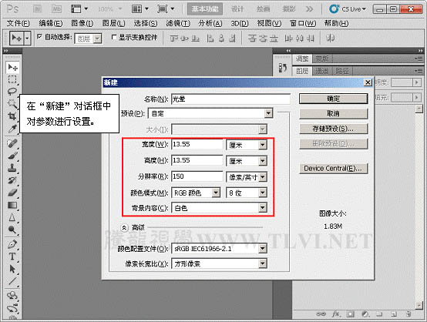The width and height of the screenshot is (427, 322).
Task: Select the Horizontal Type tool
Action: point(12,257)
